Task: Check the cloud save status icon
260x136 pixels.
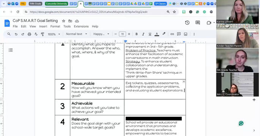Action: tap(77, 21)
